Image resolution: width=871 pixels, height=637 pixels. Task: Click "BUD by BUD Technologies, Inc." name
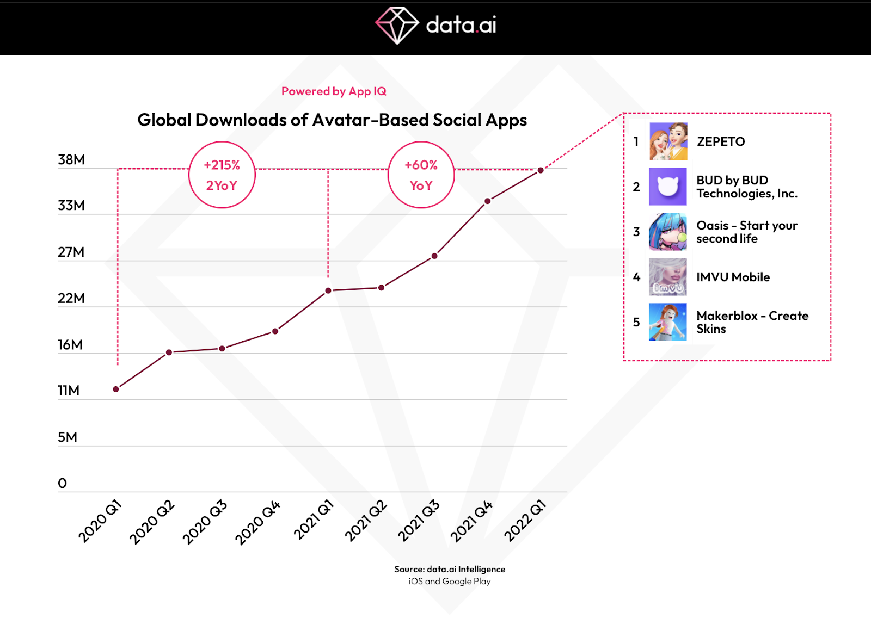coord(747,187)
